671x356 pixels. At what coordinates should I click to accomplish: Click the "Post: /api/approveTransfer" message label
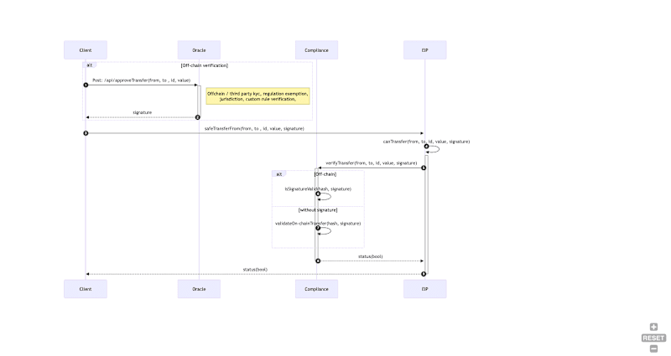tap(141, 80)
